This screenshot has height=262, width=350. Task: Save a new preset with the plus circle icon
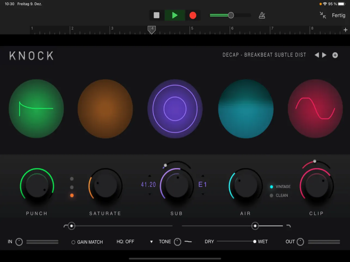tap(335, 55)
